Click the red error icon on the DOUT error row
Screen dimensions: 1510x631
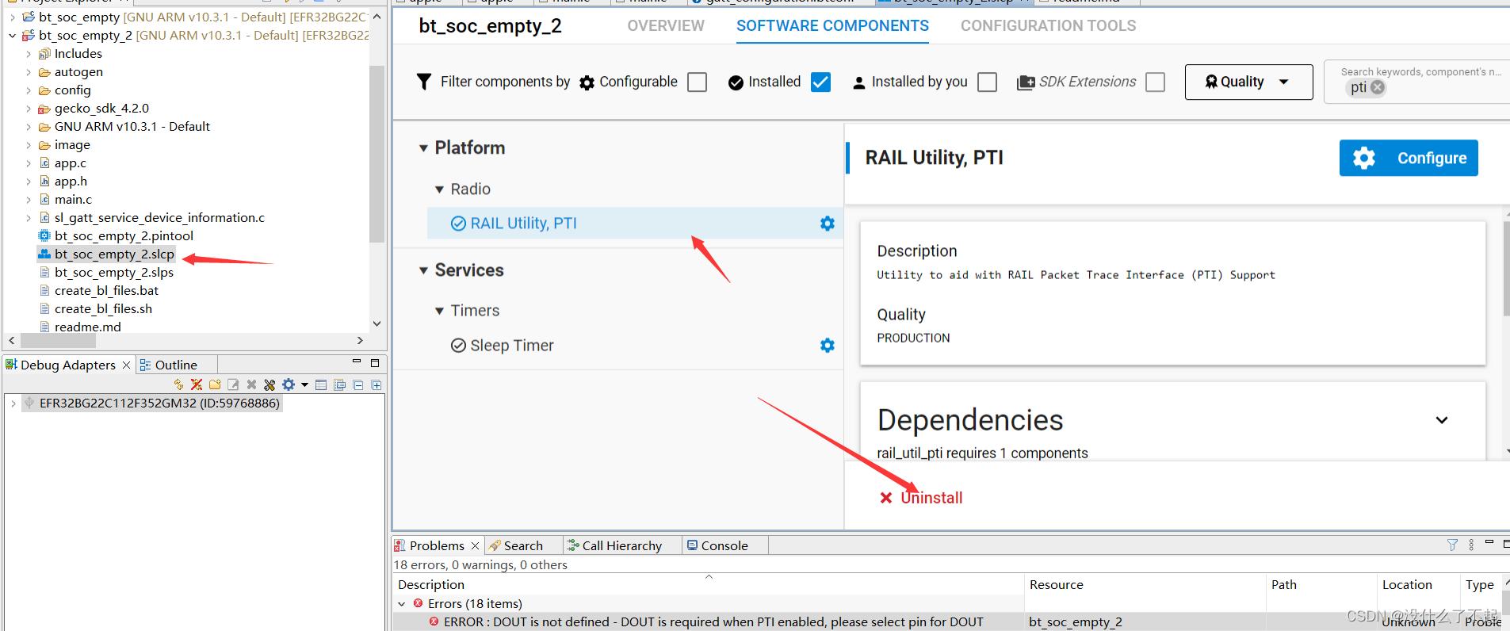pyautogui.click(x=434, y=621)
